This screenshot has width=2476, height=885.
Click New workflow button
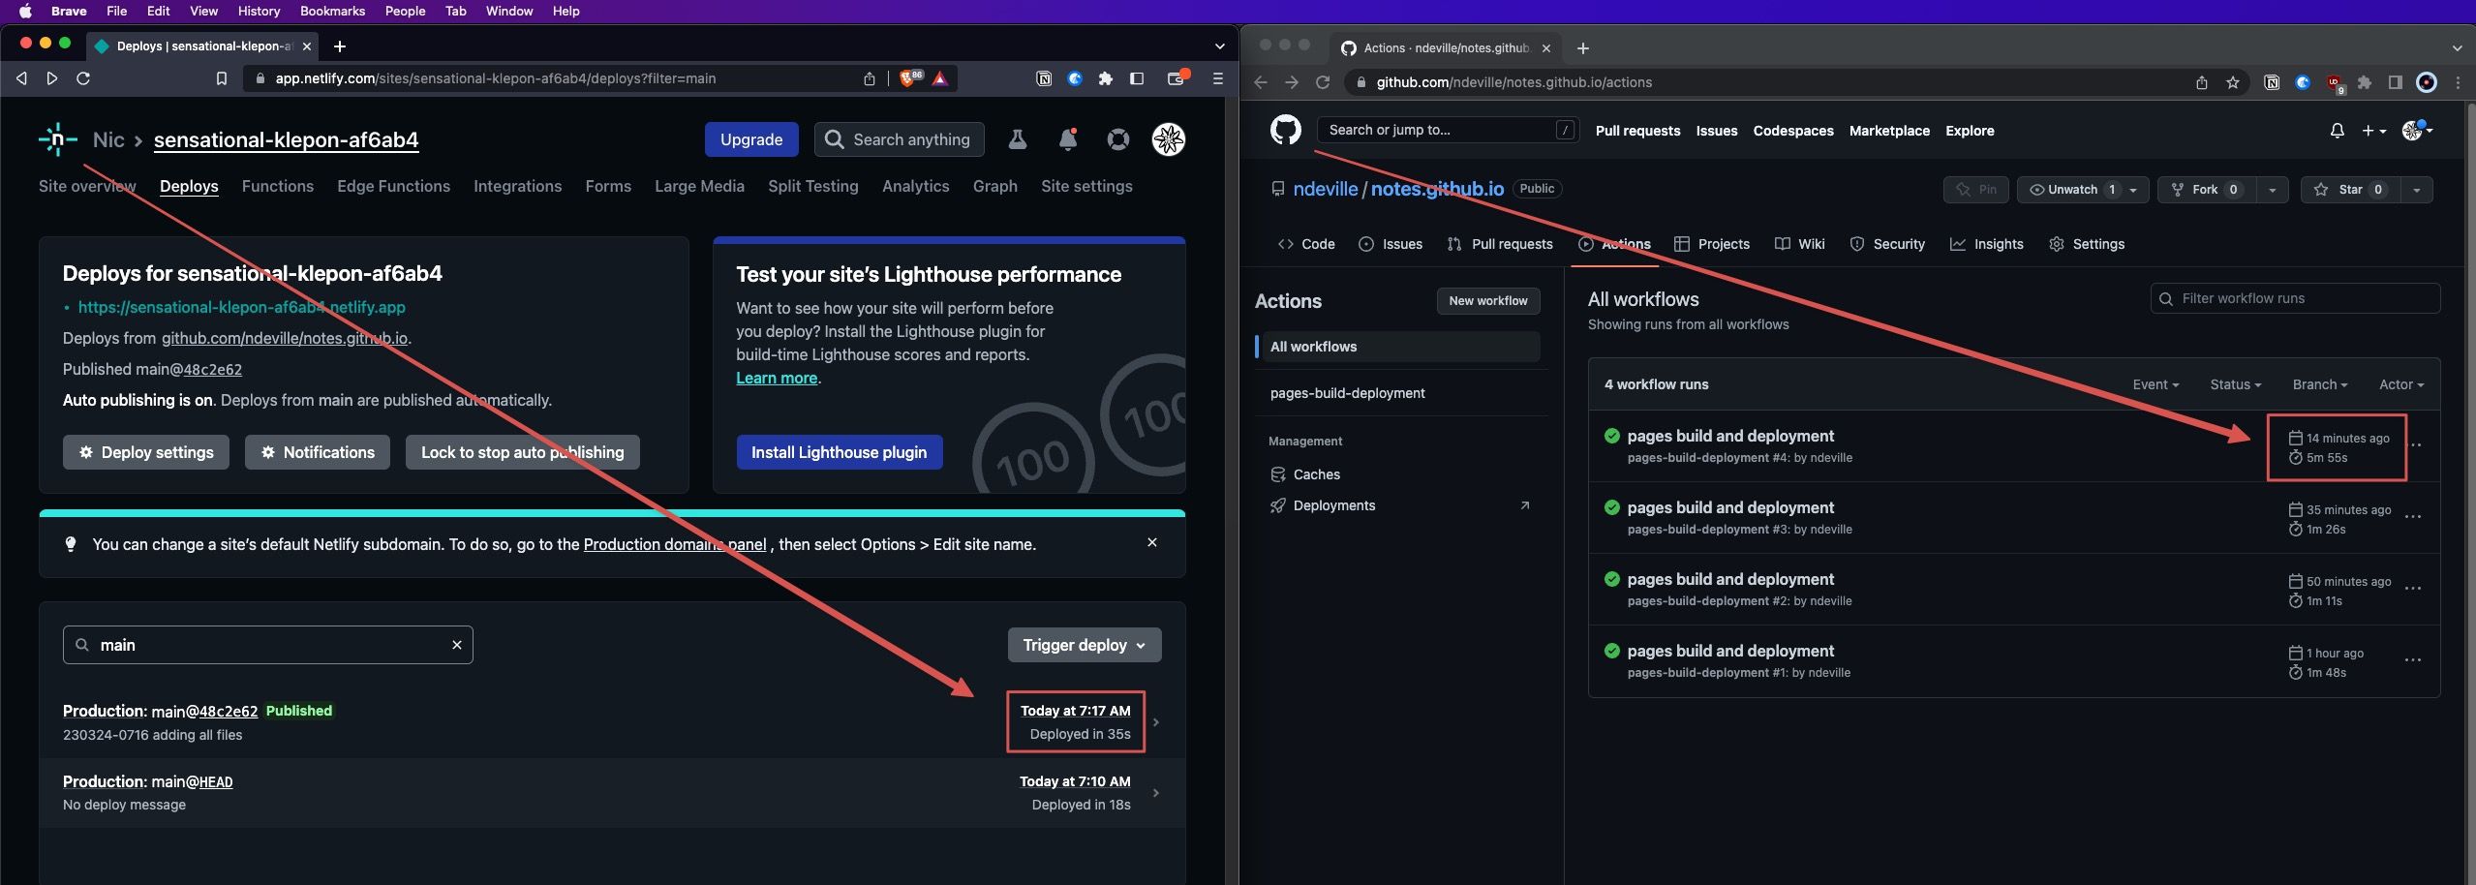1488,301
